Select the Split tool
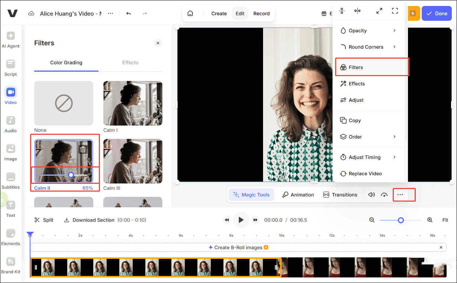The width and height of the screenshot is (457, 283). tap(43, 220)
